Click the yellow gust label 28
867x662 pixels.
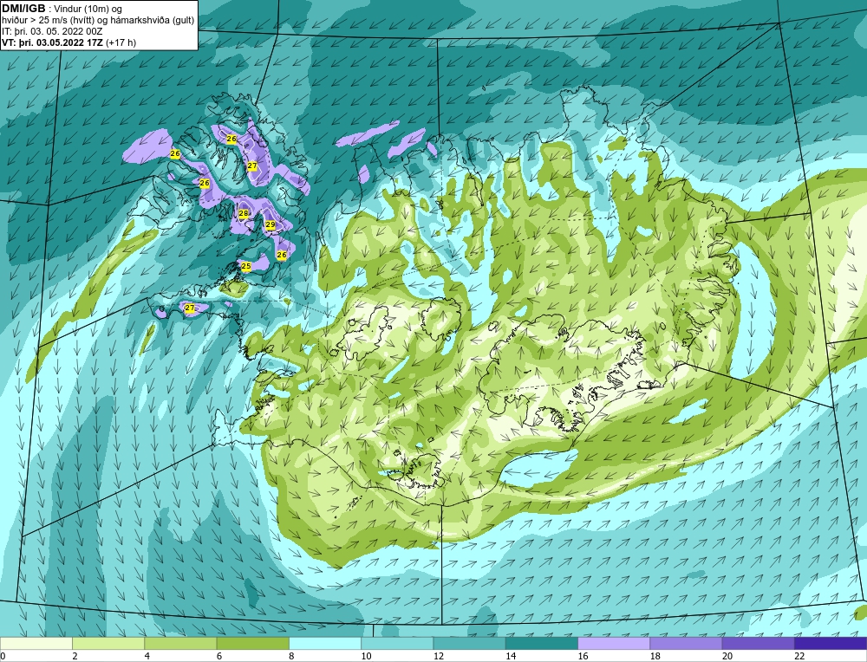[244, 213]
